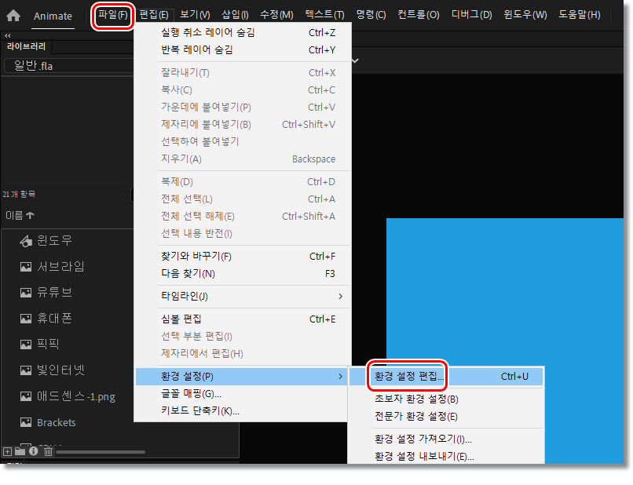
Task: Click the 윈도우 symbol icon in the library
Action: click(x=26, y=241)
